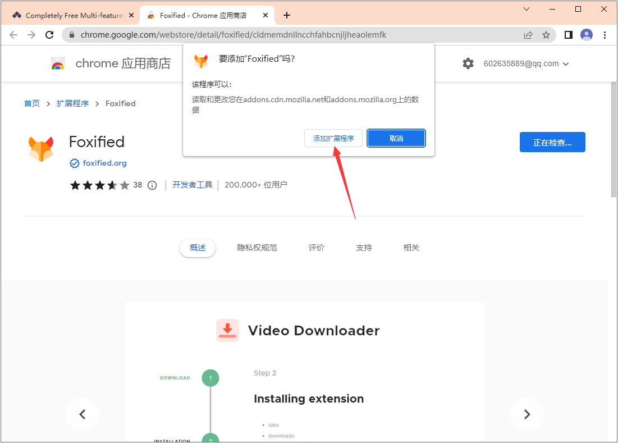Click the chrome 应用商店 title text
618x443 pixels.
(123, 63)
